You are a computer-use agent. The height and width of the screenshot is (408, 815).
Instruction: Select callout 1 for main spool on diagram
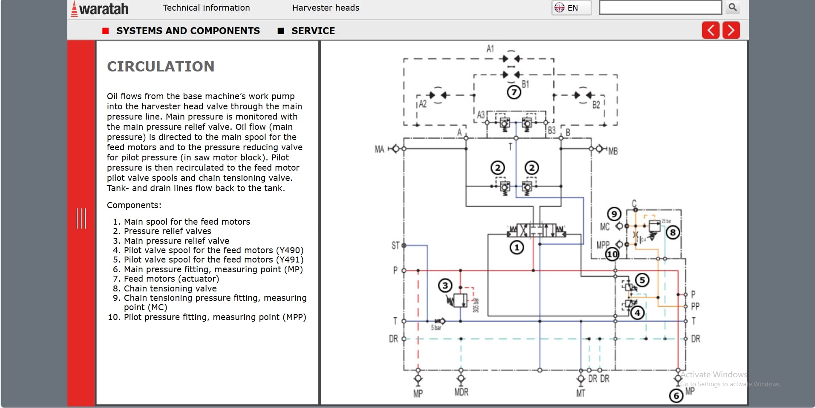coord(517,247)
